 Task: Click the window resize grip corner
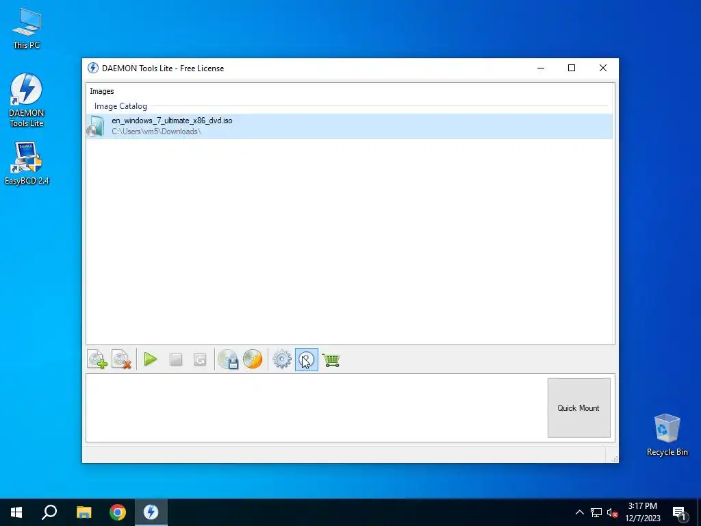[614, 458]
